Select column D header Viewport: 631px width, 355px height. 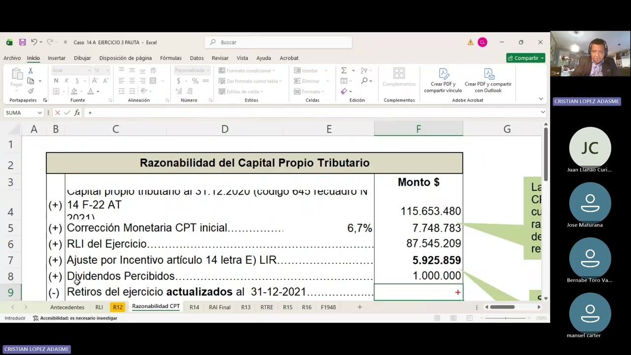point(225,129)
